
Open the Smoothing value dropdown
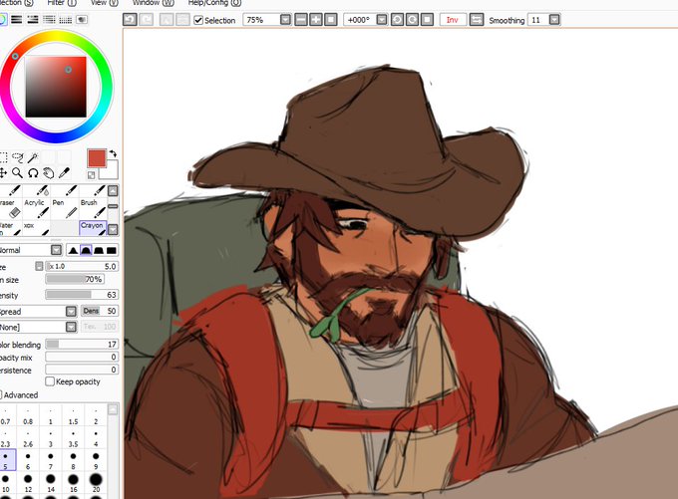point(554,20)
